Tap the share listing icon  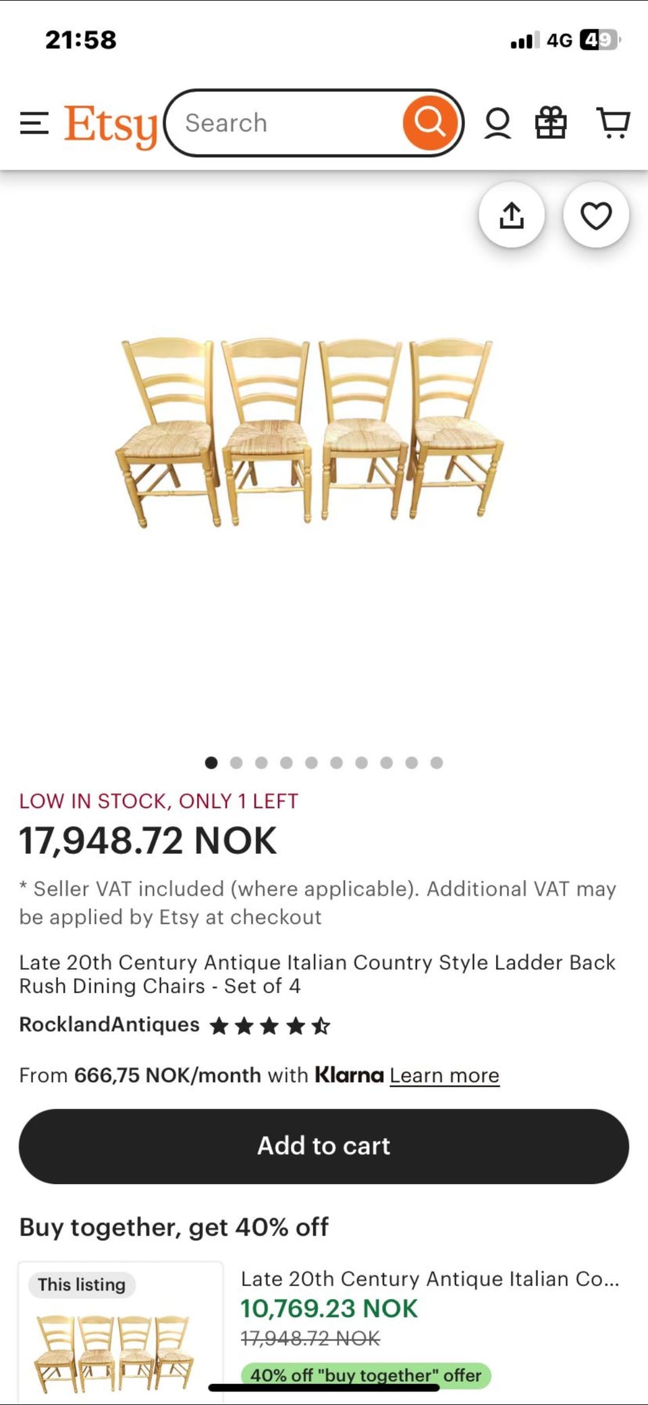coord(512,215)
